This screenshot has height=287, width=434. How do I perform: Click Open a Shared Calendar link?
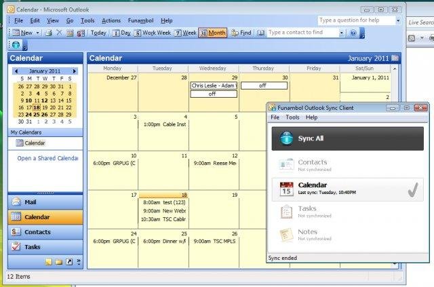point(47,158)
